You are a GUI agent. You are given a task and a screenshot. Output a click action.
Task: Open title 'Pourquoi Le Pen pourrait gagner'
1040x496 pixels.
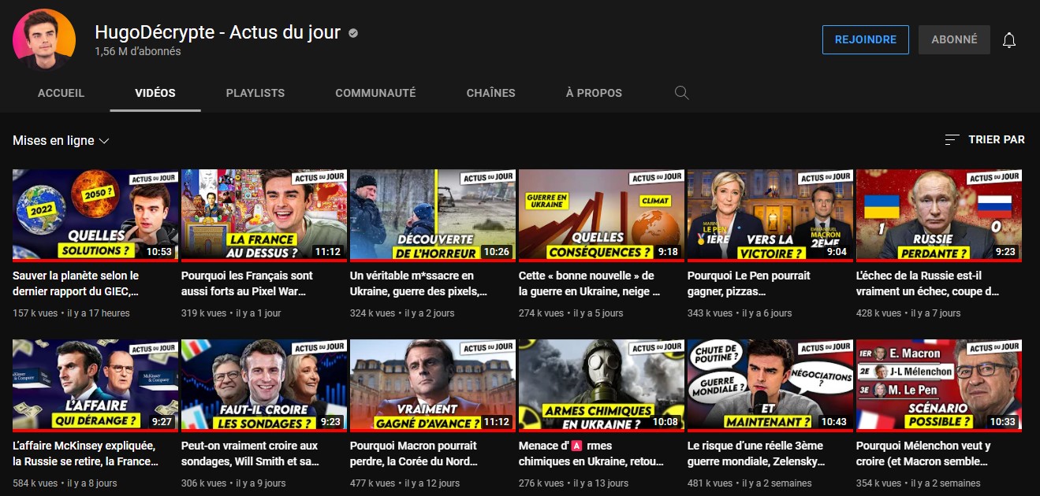(x=749, y=283)
